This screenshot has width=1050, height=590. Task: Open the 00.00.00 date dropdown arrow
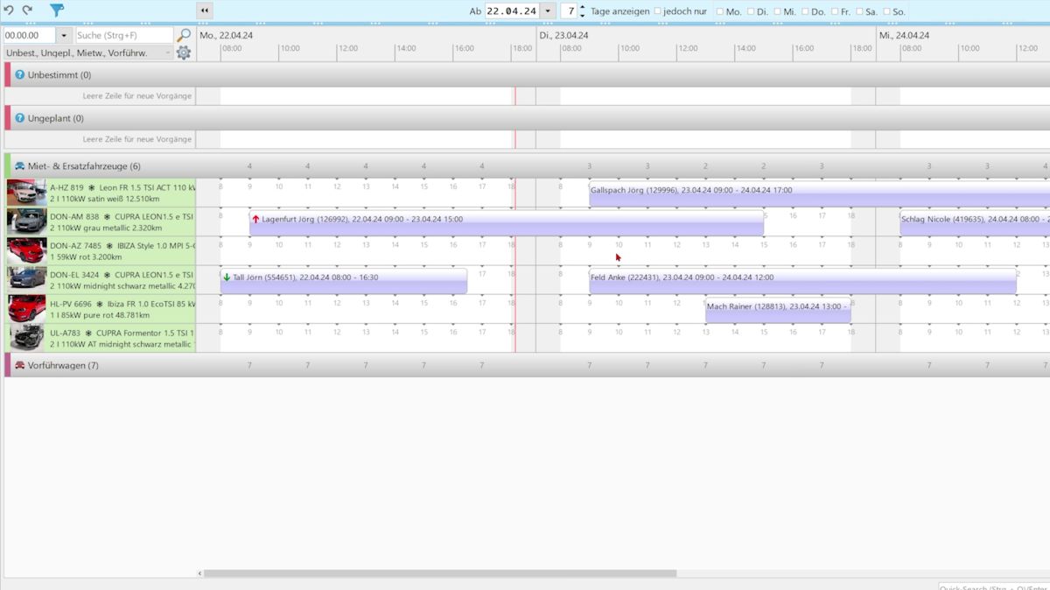click(x=64, y=35)
